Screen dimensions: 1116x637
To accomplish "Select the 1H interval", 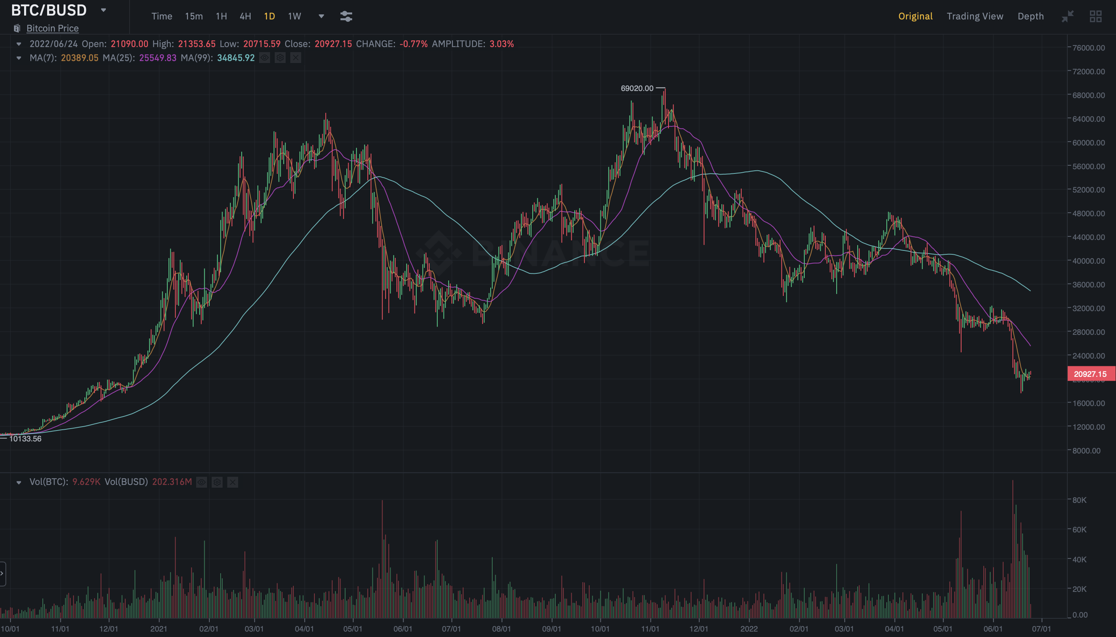I will pos(221,16).
